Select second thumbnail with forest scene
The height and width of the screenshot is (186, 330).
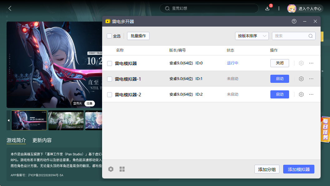tap(66, 120)
